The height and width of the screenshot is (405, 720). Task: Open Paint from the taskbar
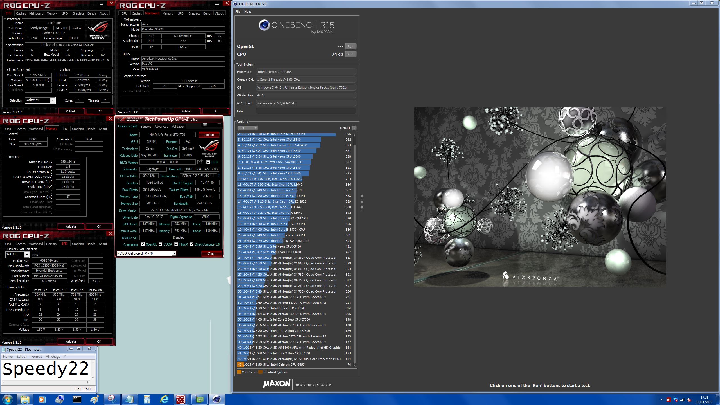(94, 399)
